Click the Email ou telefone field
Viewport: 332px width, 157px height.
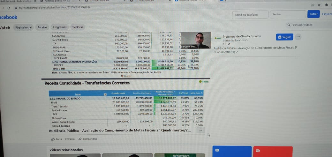click(x=250, y=15)
